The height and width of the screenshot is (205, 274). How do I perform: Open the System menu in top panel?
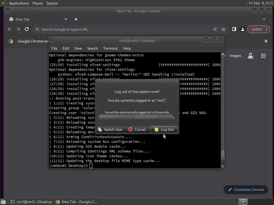tap(52, 3)
